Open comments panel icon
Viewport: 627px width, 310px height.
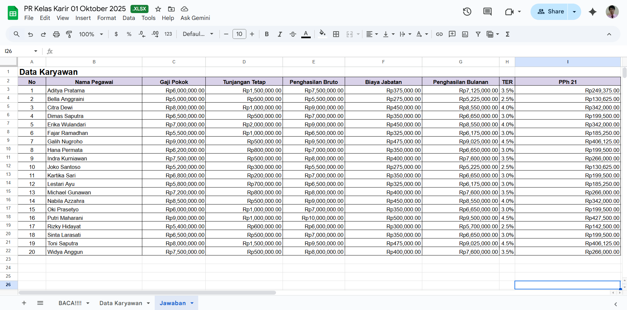point(487,12)
